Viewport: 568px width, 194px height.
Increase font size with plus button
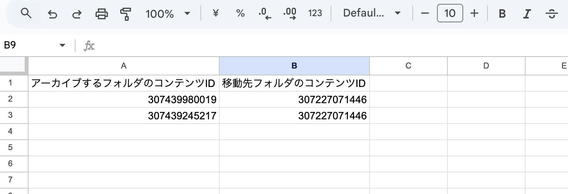[x=474, y=13]
